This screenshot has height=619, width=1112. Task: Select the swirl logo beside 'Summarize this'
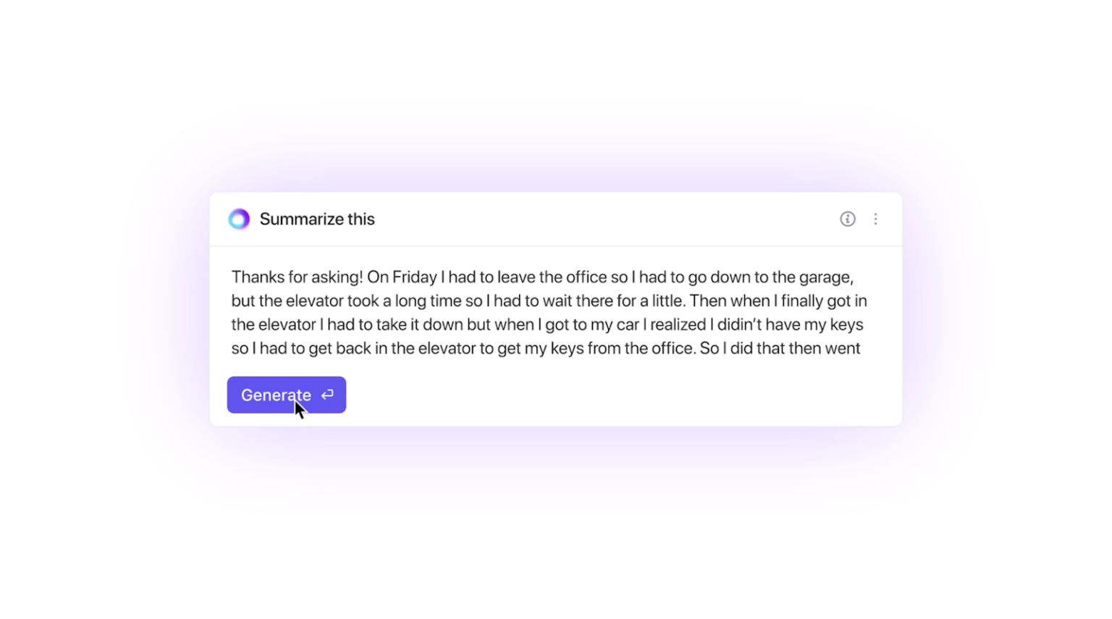[x=239, y=219]
